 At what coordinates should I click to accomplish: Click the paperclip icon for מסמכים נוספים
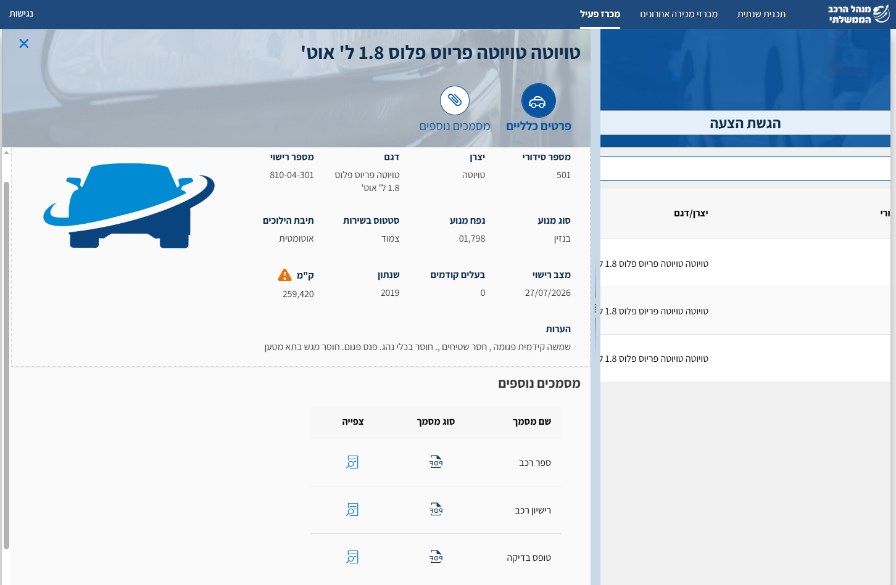(455, 100)
